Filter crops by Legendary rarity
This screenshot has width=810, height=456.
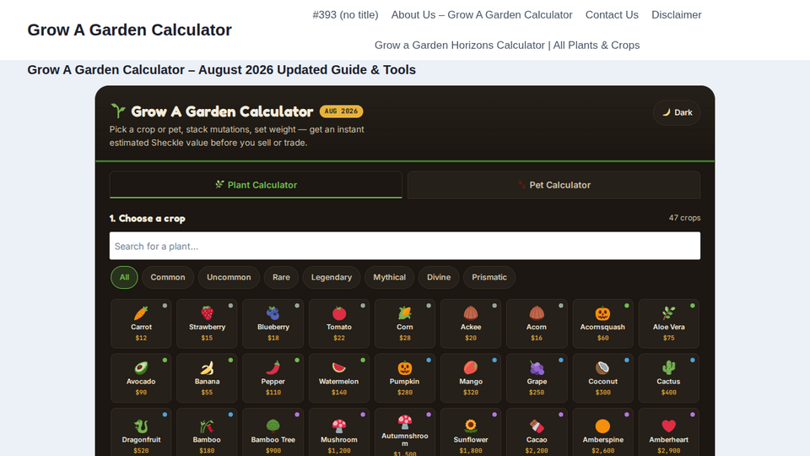[331, 277]
